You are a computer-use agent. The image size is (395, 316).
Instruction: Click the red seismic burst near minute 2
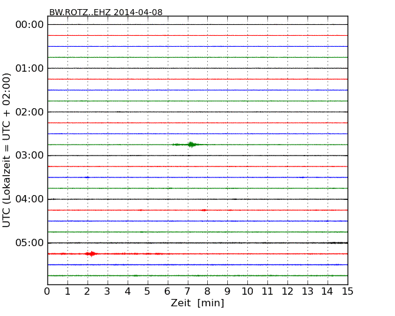(x=91, y=254)
